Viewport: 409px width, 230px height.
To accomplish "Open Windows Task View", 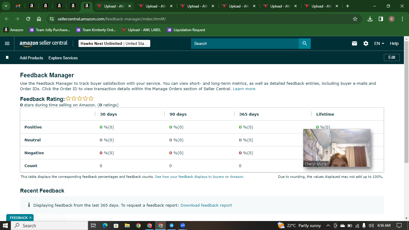I will [x=93, y=226].
